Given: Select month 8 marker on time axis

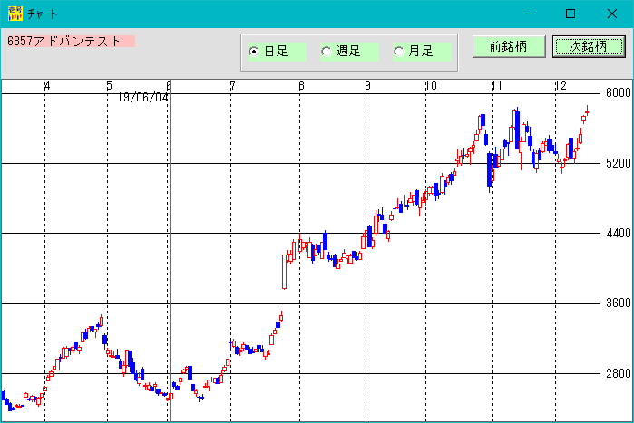Looking at the screenshot, I should click(301, 86).
